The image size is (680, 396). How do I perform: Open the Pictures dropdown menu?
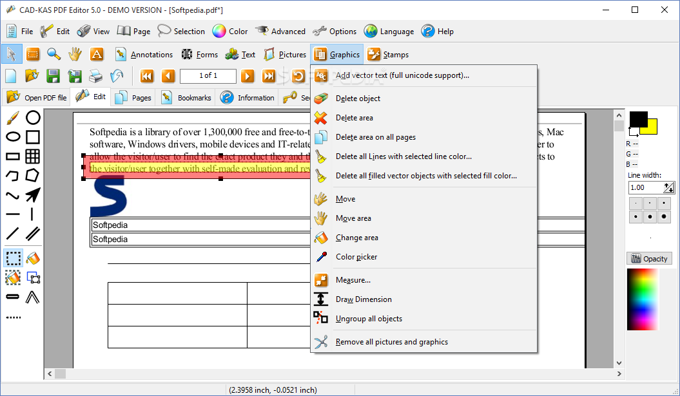tap(285, 55)
